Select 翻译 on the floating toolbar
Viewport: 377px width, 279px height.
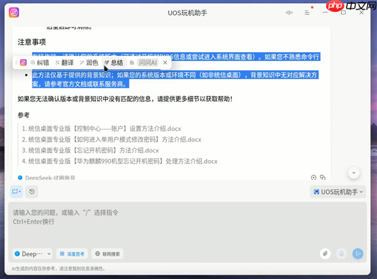[x=65, y=63]
